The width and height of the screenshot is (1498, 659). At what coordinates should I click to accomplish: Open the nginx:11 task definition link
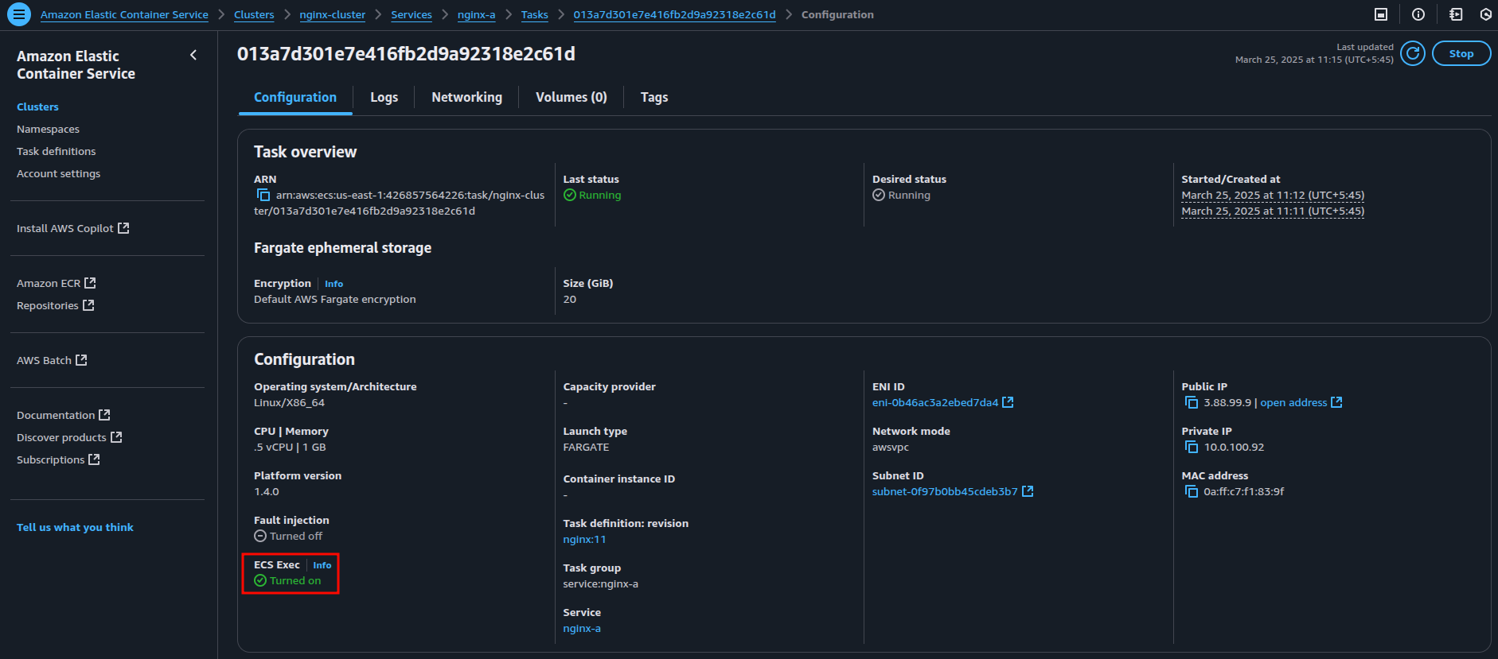[x=584, y=539]
